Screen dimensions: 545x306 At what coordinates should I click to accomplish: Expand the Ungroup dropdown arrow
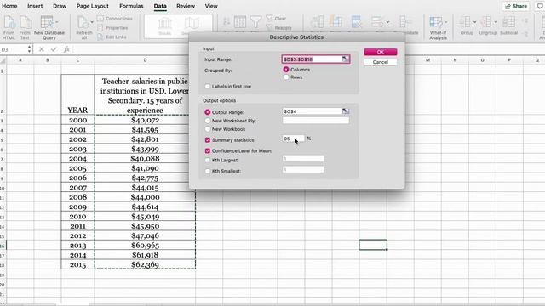(496, 22)
